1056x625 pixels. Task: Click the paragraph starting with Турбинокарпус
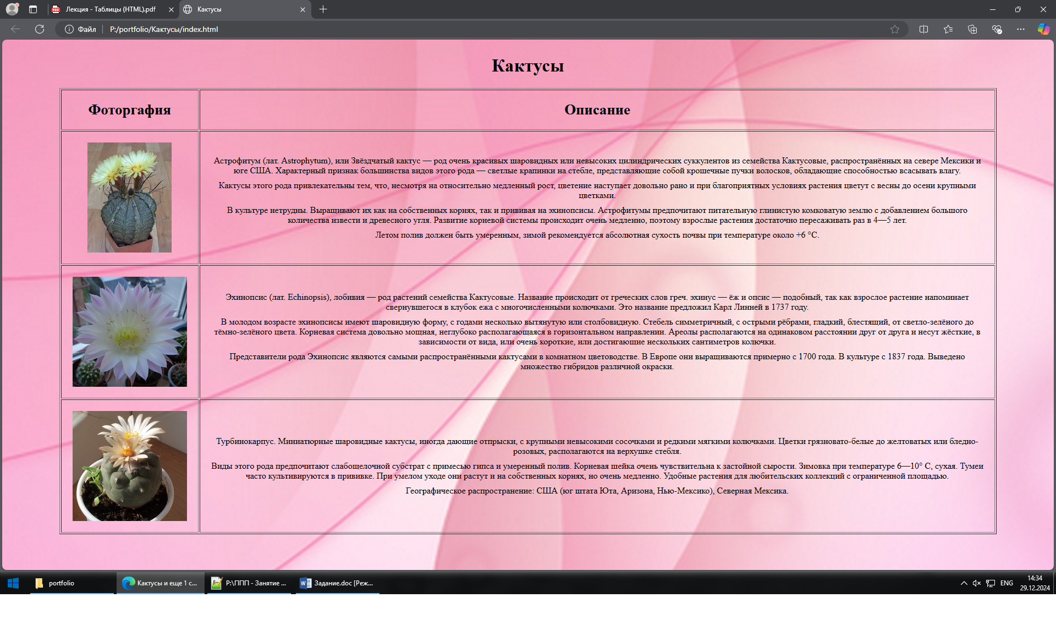pyautogui.click(x=597, y=446)
